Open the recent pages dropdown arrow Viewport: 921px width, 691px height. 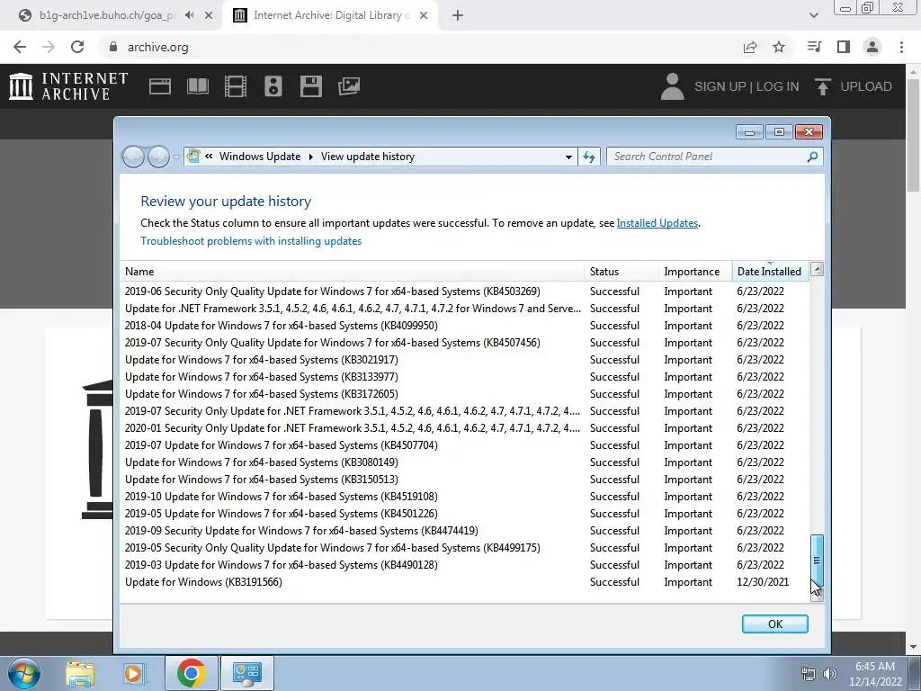pos(177,157)
